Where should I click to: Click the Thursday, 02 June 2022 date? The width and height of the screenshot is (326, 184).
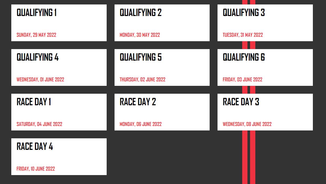click(142, 80)
